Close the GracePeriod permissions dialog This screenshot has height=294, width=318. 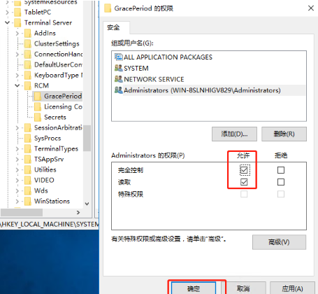coord(311,8)
